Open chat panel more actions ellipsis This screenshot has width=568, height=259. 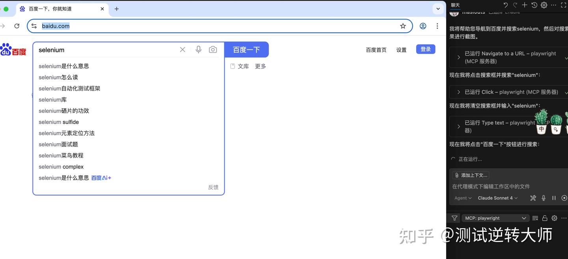(x=554, y=5)
